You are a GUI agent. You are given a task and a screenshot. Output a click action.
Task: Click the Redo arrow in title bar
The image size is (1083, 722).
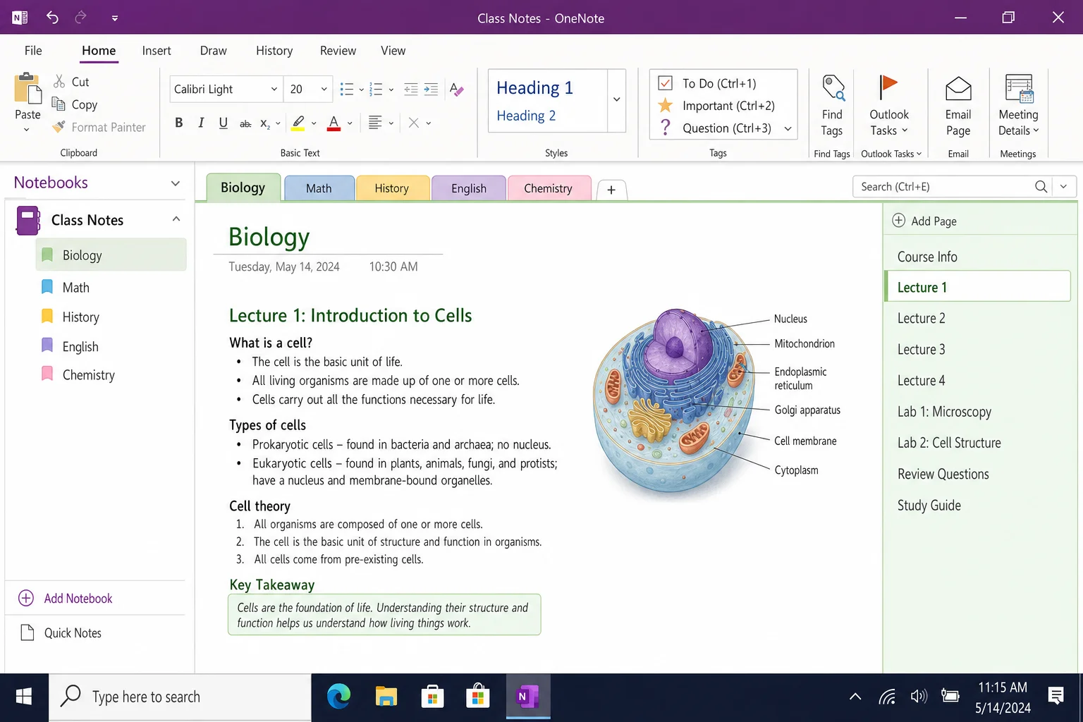point(81,17)
